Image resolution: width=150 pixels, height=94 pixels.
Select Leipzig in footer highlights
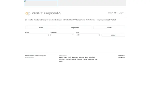pos(85,59)
